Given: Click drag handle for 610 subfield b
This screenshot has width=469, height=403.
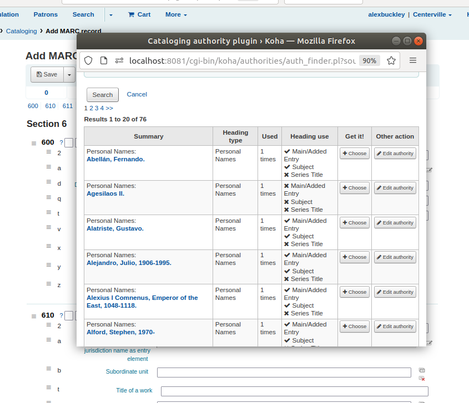Looking at the screenshot, I should [49, 369].
